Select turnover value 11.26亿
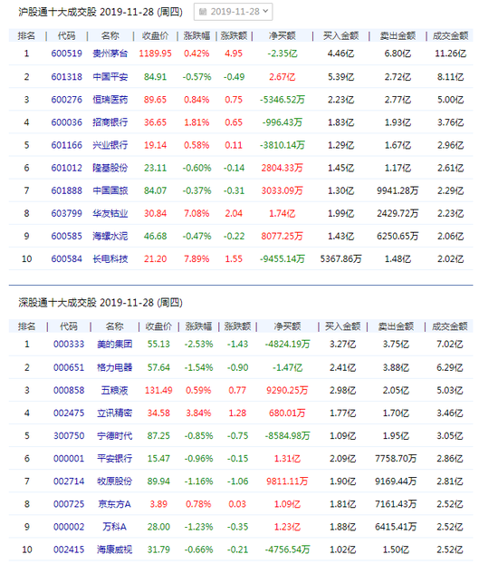This screenshot has height=574, width=498. click(451, 54)
